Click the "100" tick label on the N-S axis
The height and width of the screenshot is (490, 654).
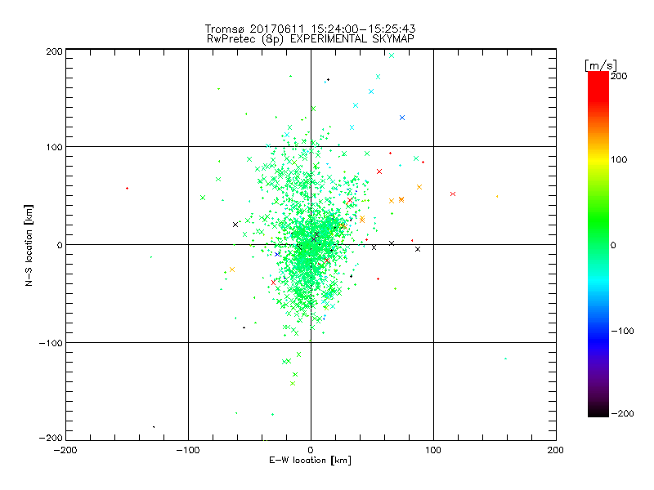coord(55,147)
